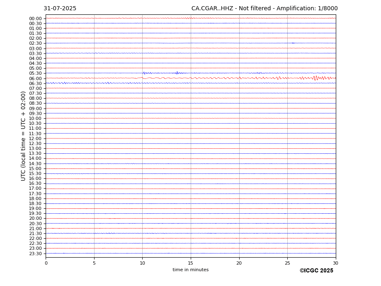
Task: Click the 07:00 time row label
Action: [x=35, y=88]
